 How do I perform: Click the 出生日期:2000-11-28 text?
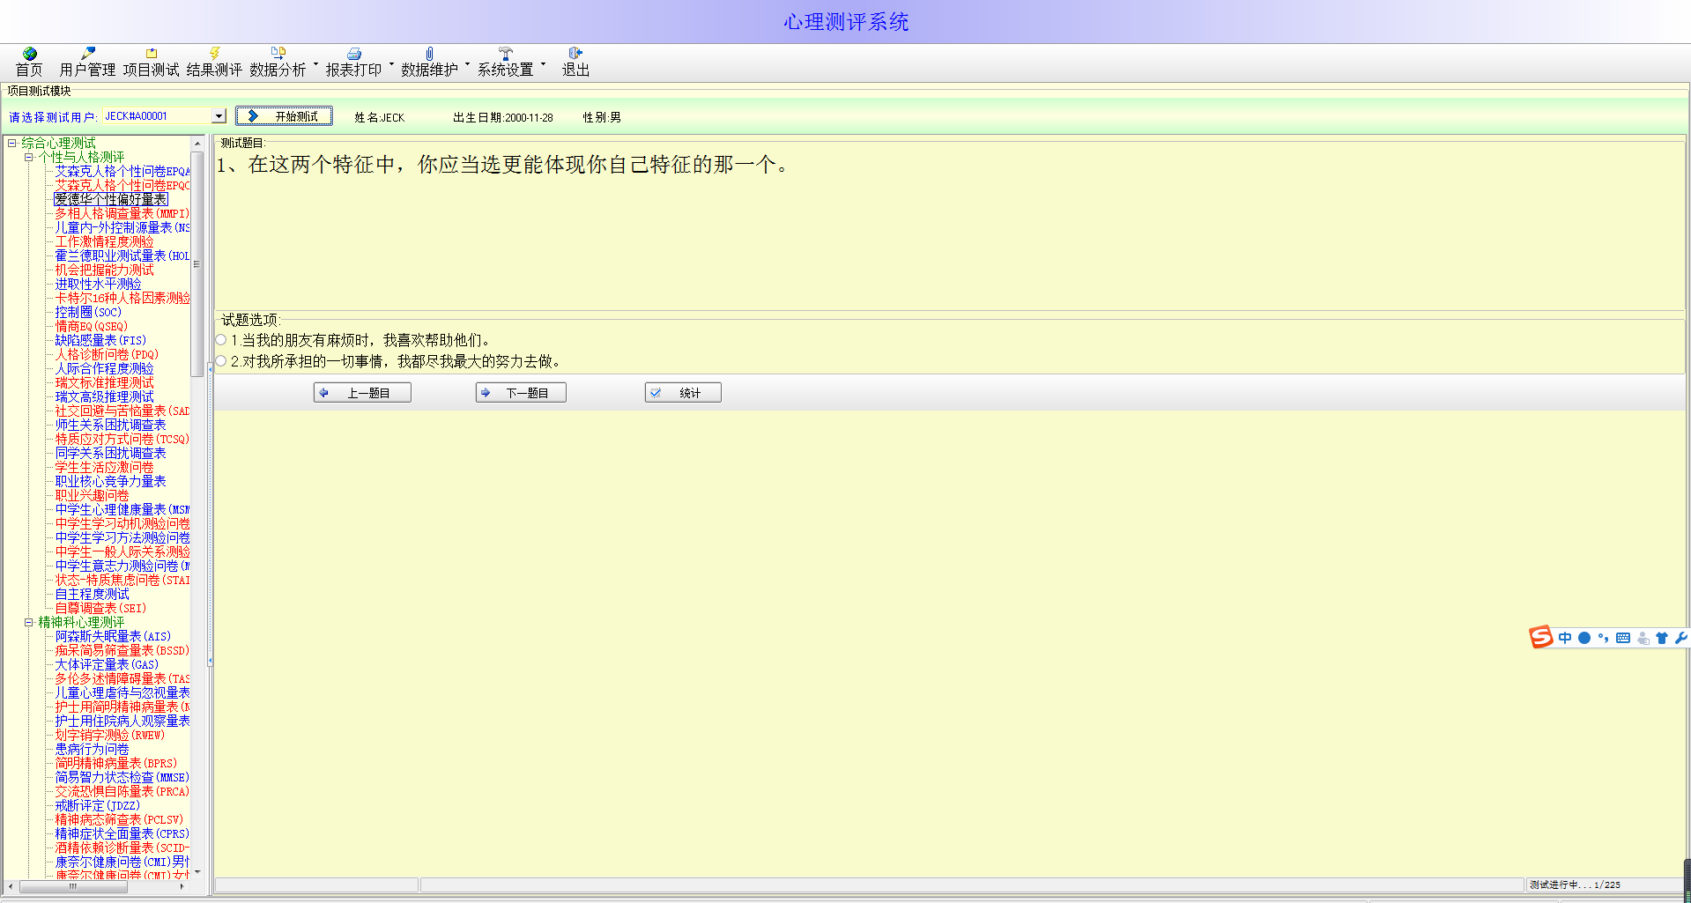point(503,117)
